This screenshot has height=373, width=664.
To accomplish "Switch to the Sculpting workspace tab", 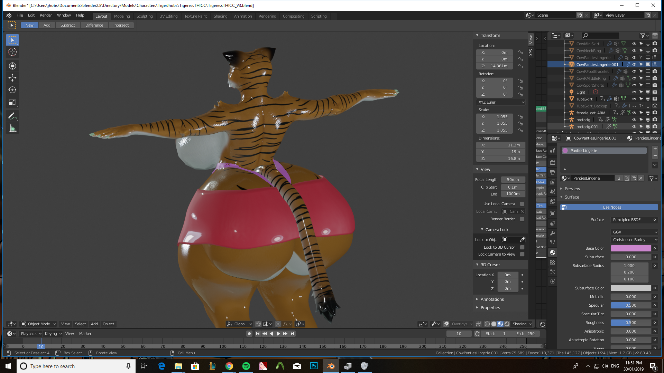I will click(144, 16).
